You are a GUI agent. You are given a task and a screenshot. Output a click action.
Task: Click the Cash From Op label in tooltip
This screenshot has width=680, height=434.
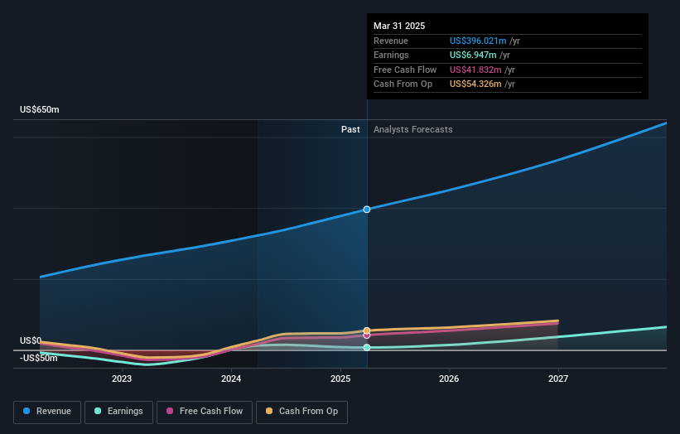403,84
